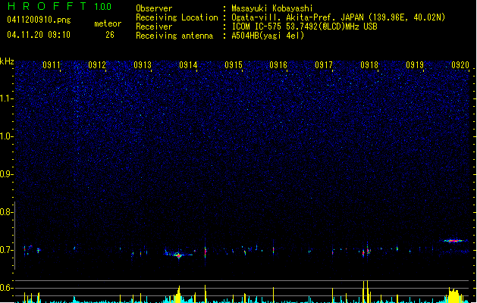Click the long meteor echo near 0920
Image resolution: width=477 pixels, height=303 pixels.
[454, 241]
